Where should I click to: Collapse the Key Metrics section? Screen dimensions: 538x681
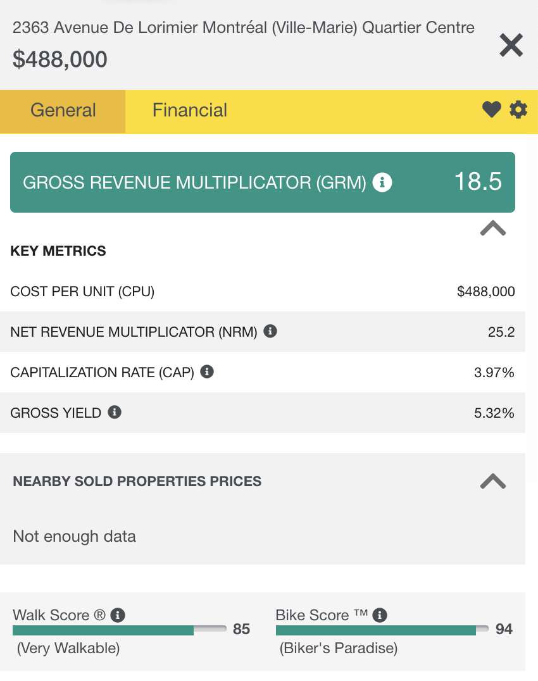tap(492, 228)
